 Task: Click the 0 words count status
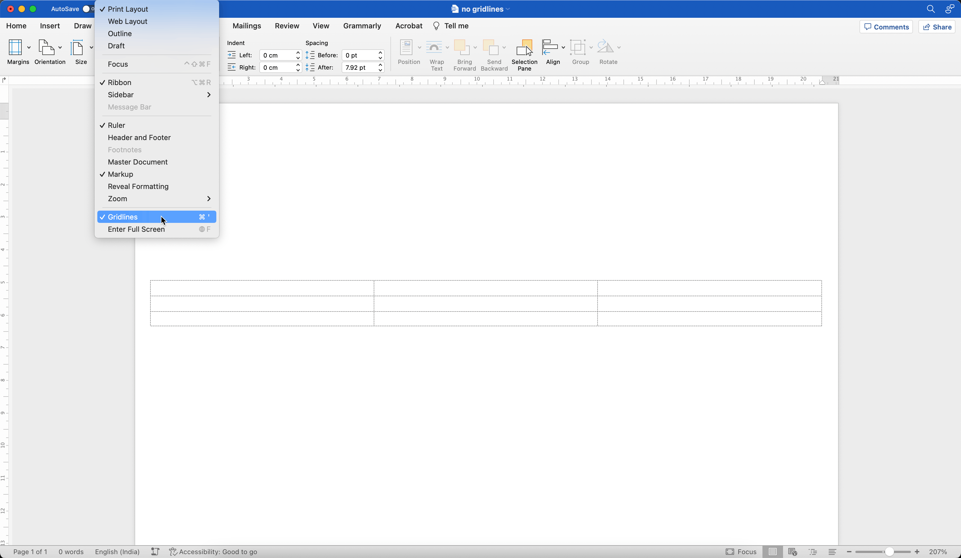(x=71, y=552)
